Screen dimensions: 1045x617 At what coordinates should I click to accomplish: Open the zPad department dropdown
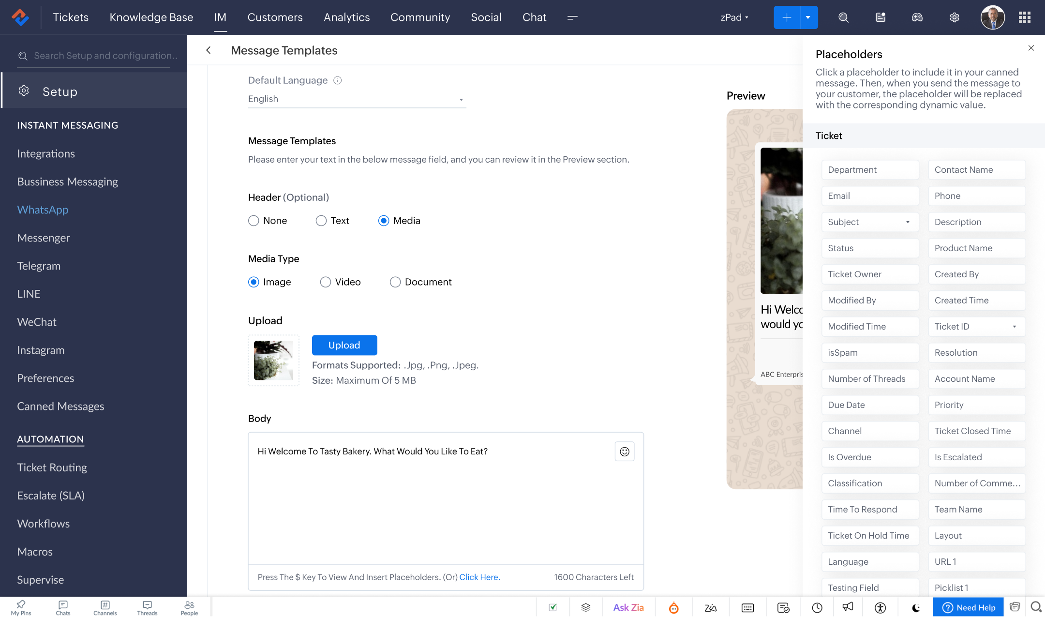coord(734,17)
